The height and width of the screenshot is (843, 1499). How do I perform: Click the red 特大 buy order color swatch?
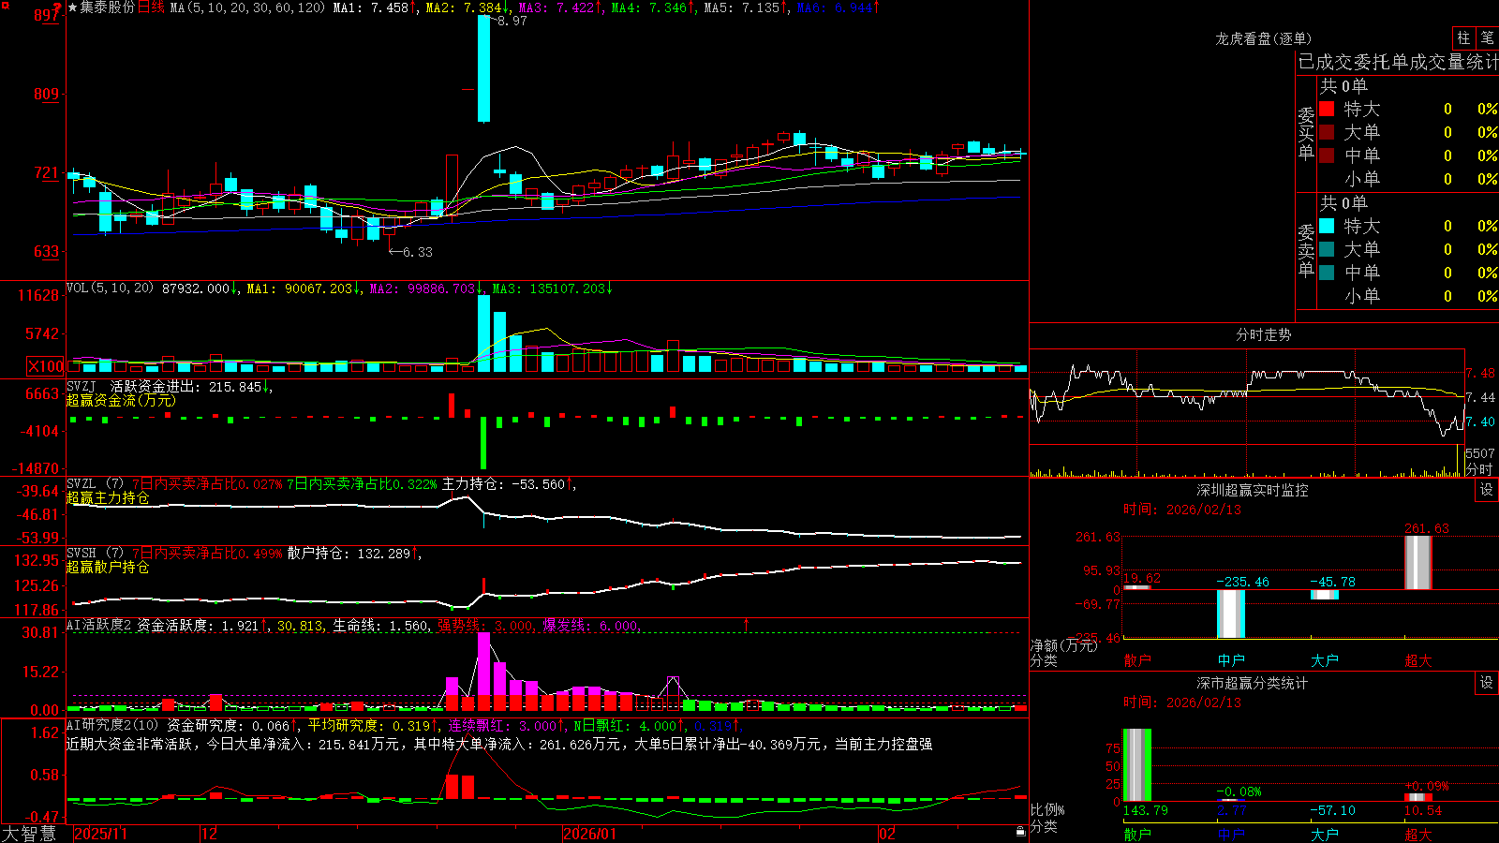pyautogui.click(x=1327, y=109)
